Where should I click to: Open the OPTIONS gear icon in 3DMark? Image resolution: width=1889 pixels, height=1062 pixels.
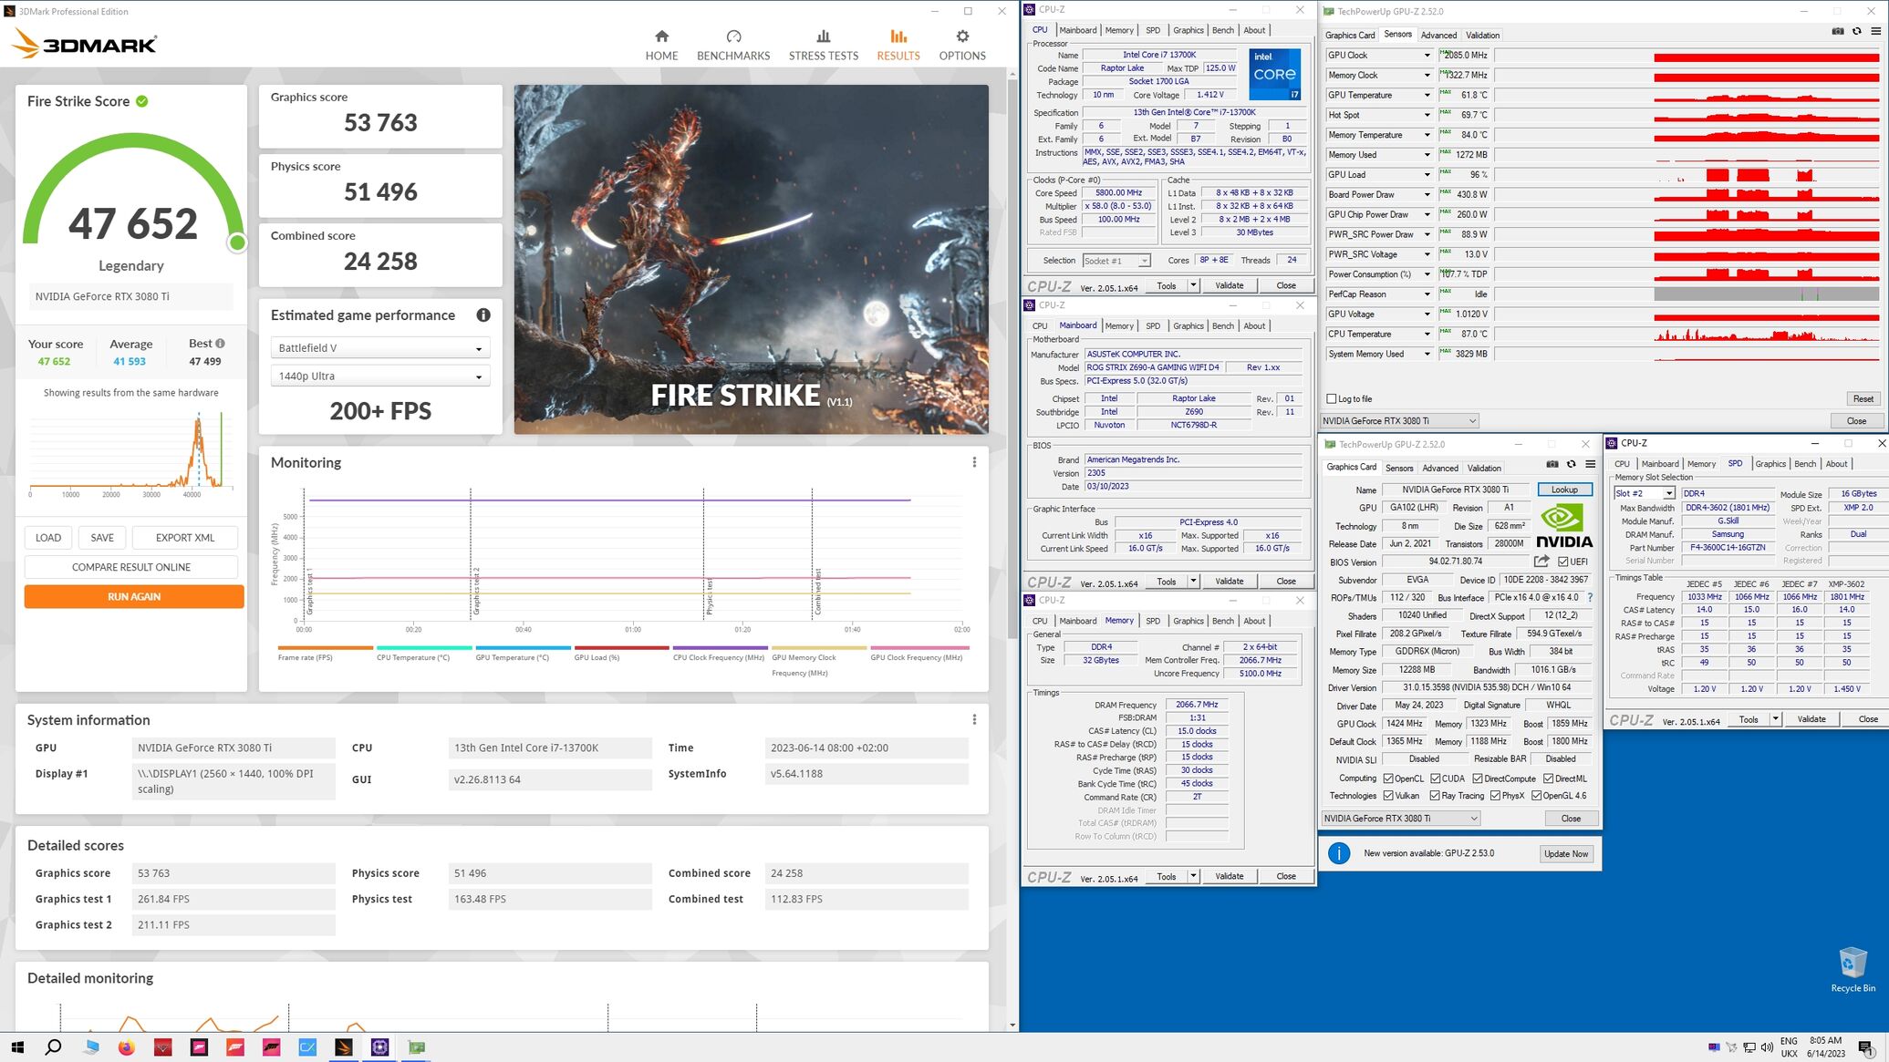click(962, 36)
